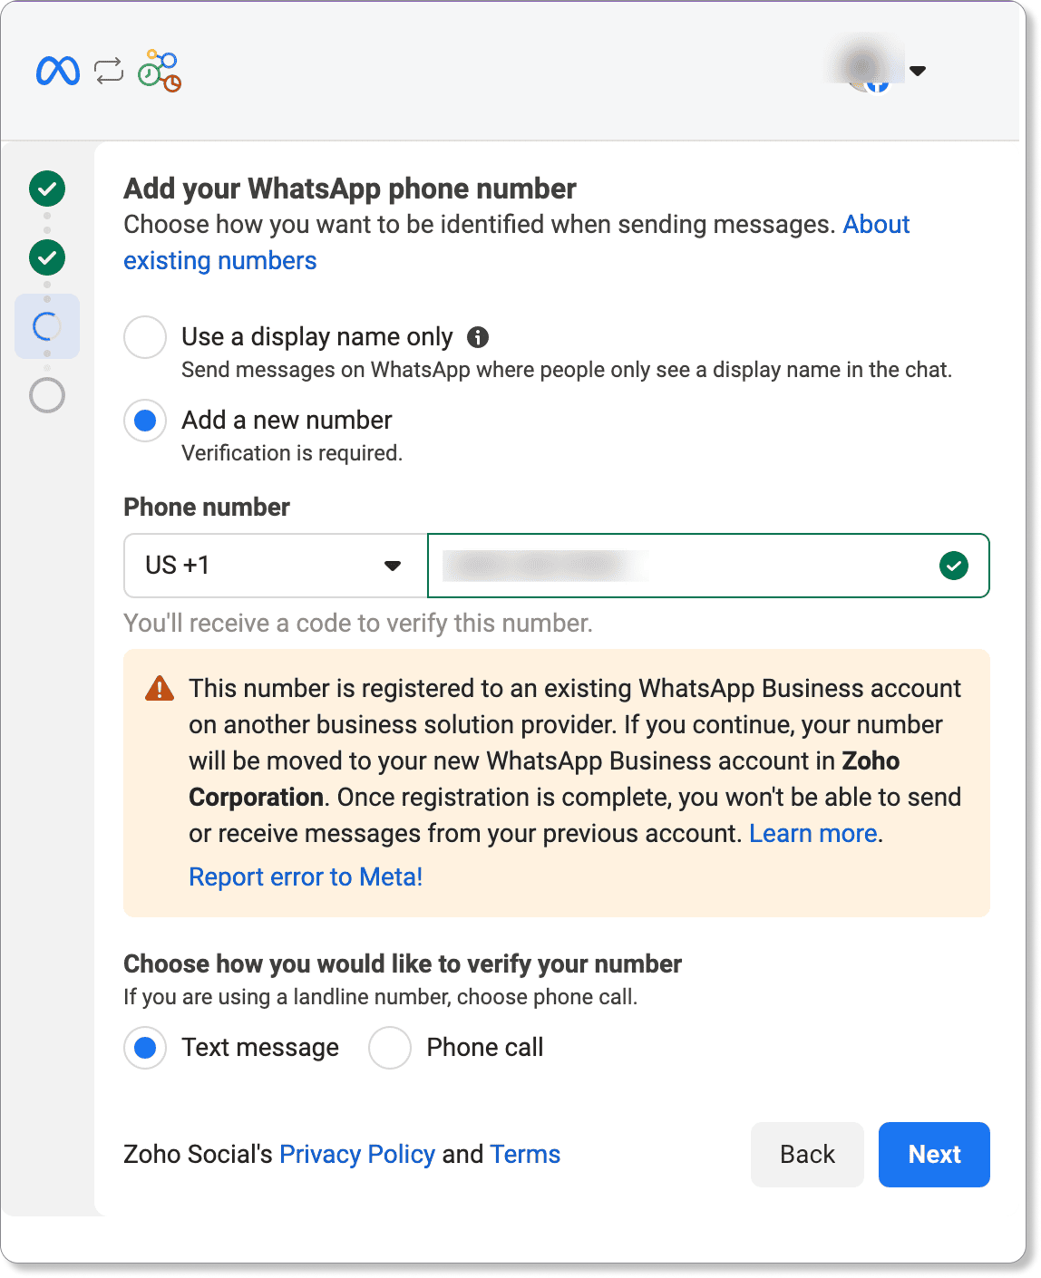Screen dimensions: 1041x1278
Task: Open Zoho Social's Privacy Policy link
Action: (x=357, y=1155)
